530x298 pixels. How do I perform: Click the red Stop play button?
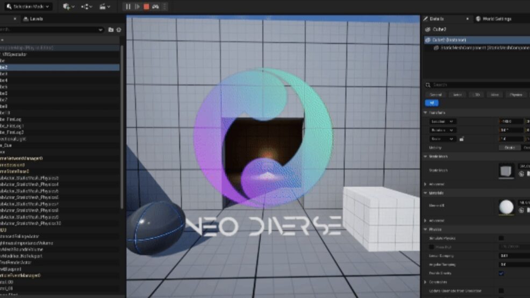146,6
